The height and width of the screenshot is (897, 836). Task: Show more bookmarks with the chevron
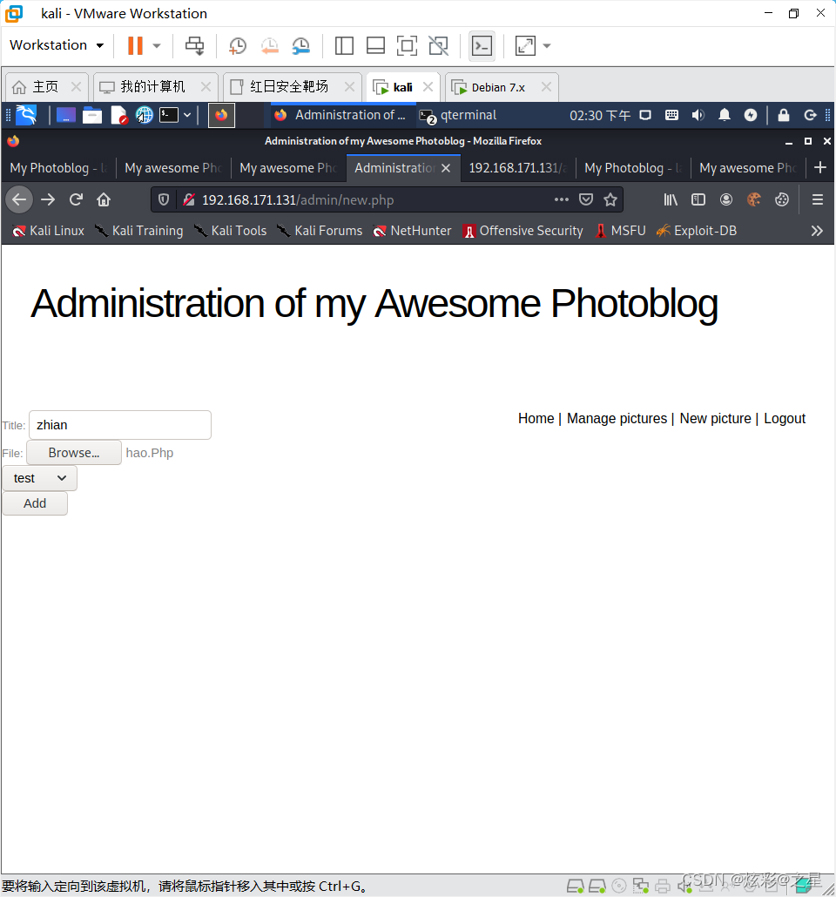pos(817,231)
